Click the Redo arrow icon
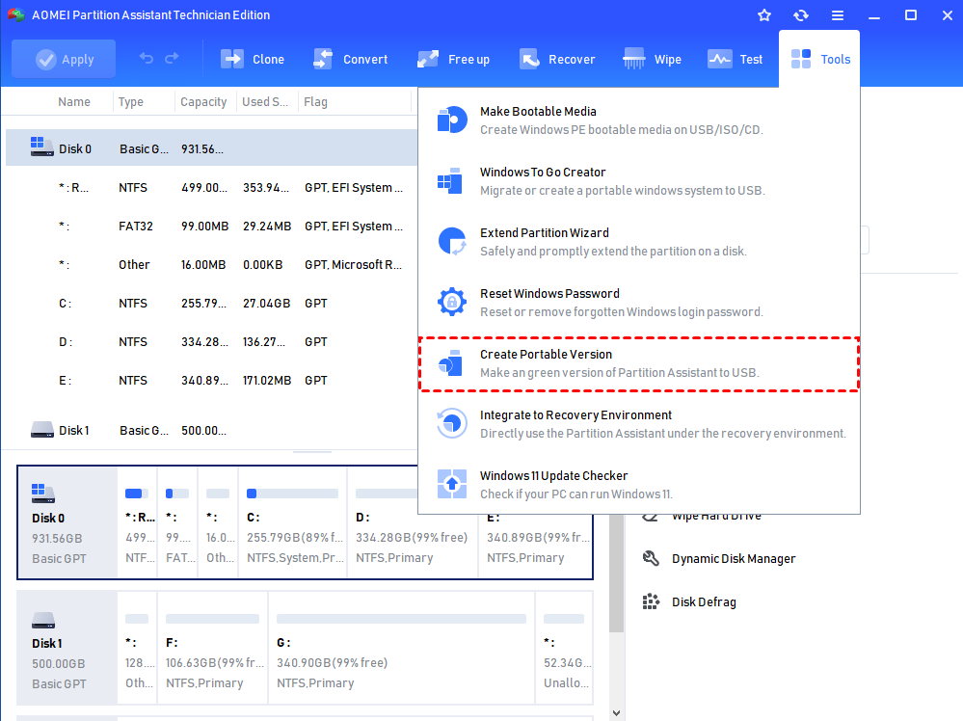The width and height of the screenshot is (963, 721). pyautogui.click(x=172, y=59)
